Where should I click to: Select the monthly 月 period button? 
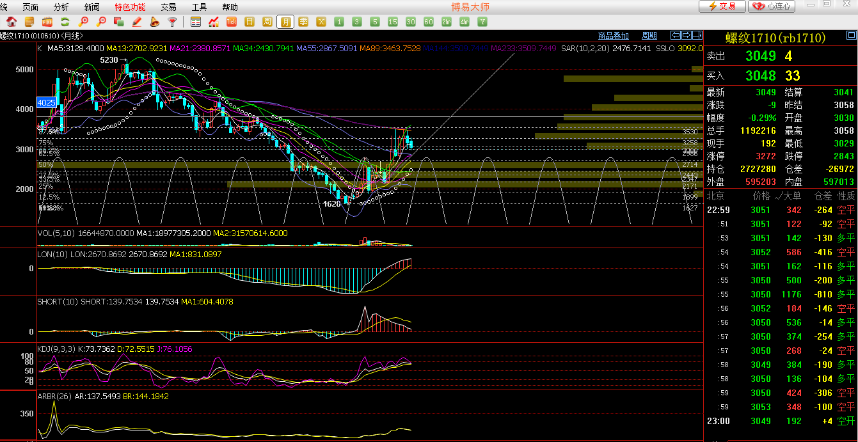click(x=285, y=22)
